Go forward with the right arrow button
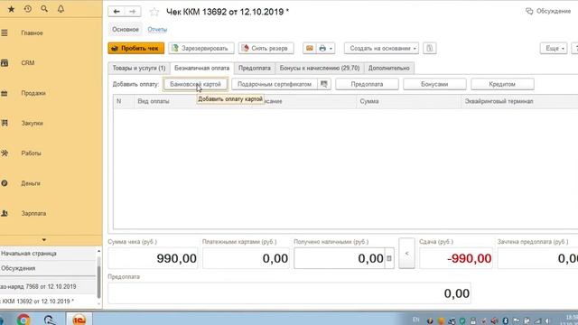 point(133,12)
